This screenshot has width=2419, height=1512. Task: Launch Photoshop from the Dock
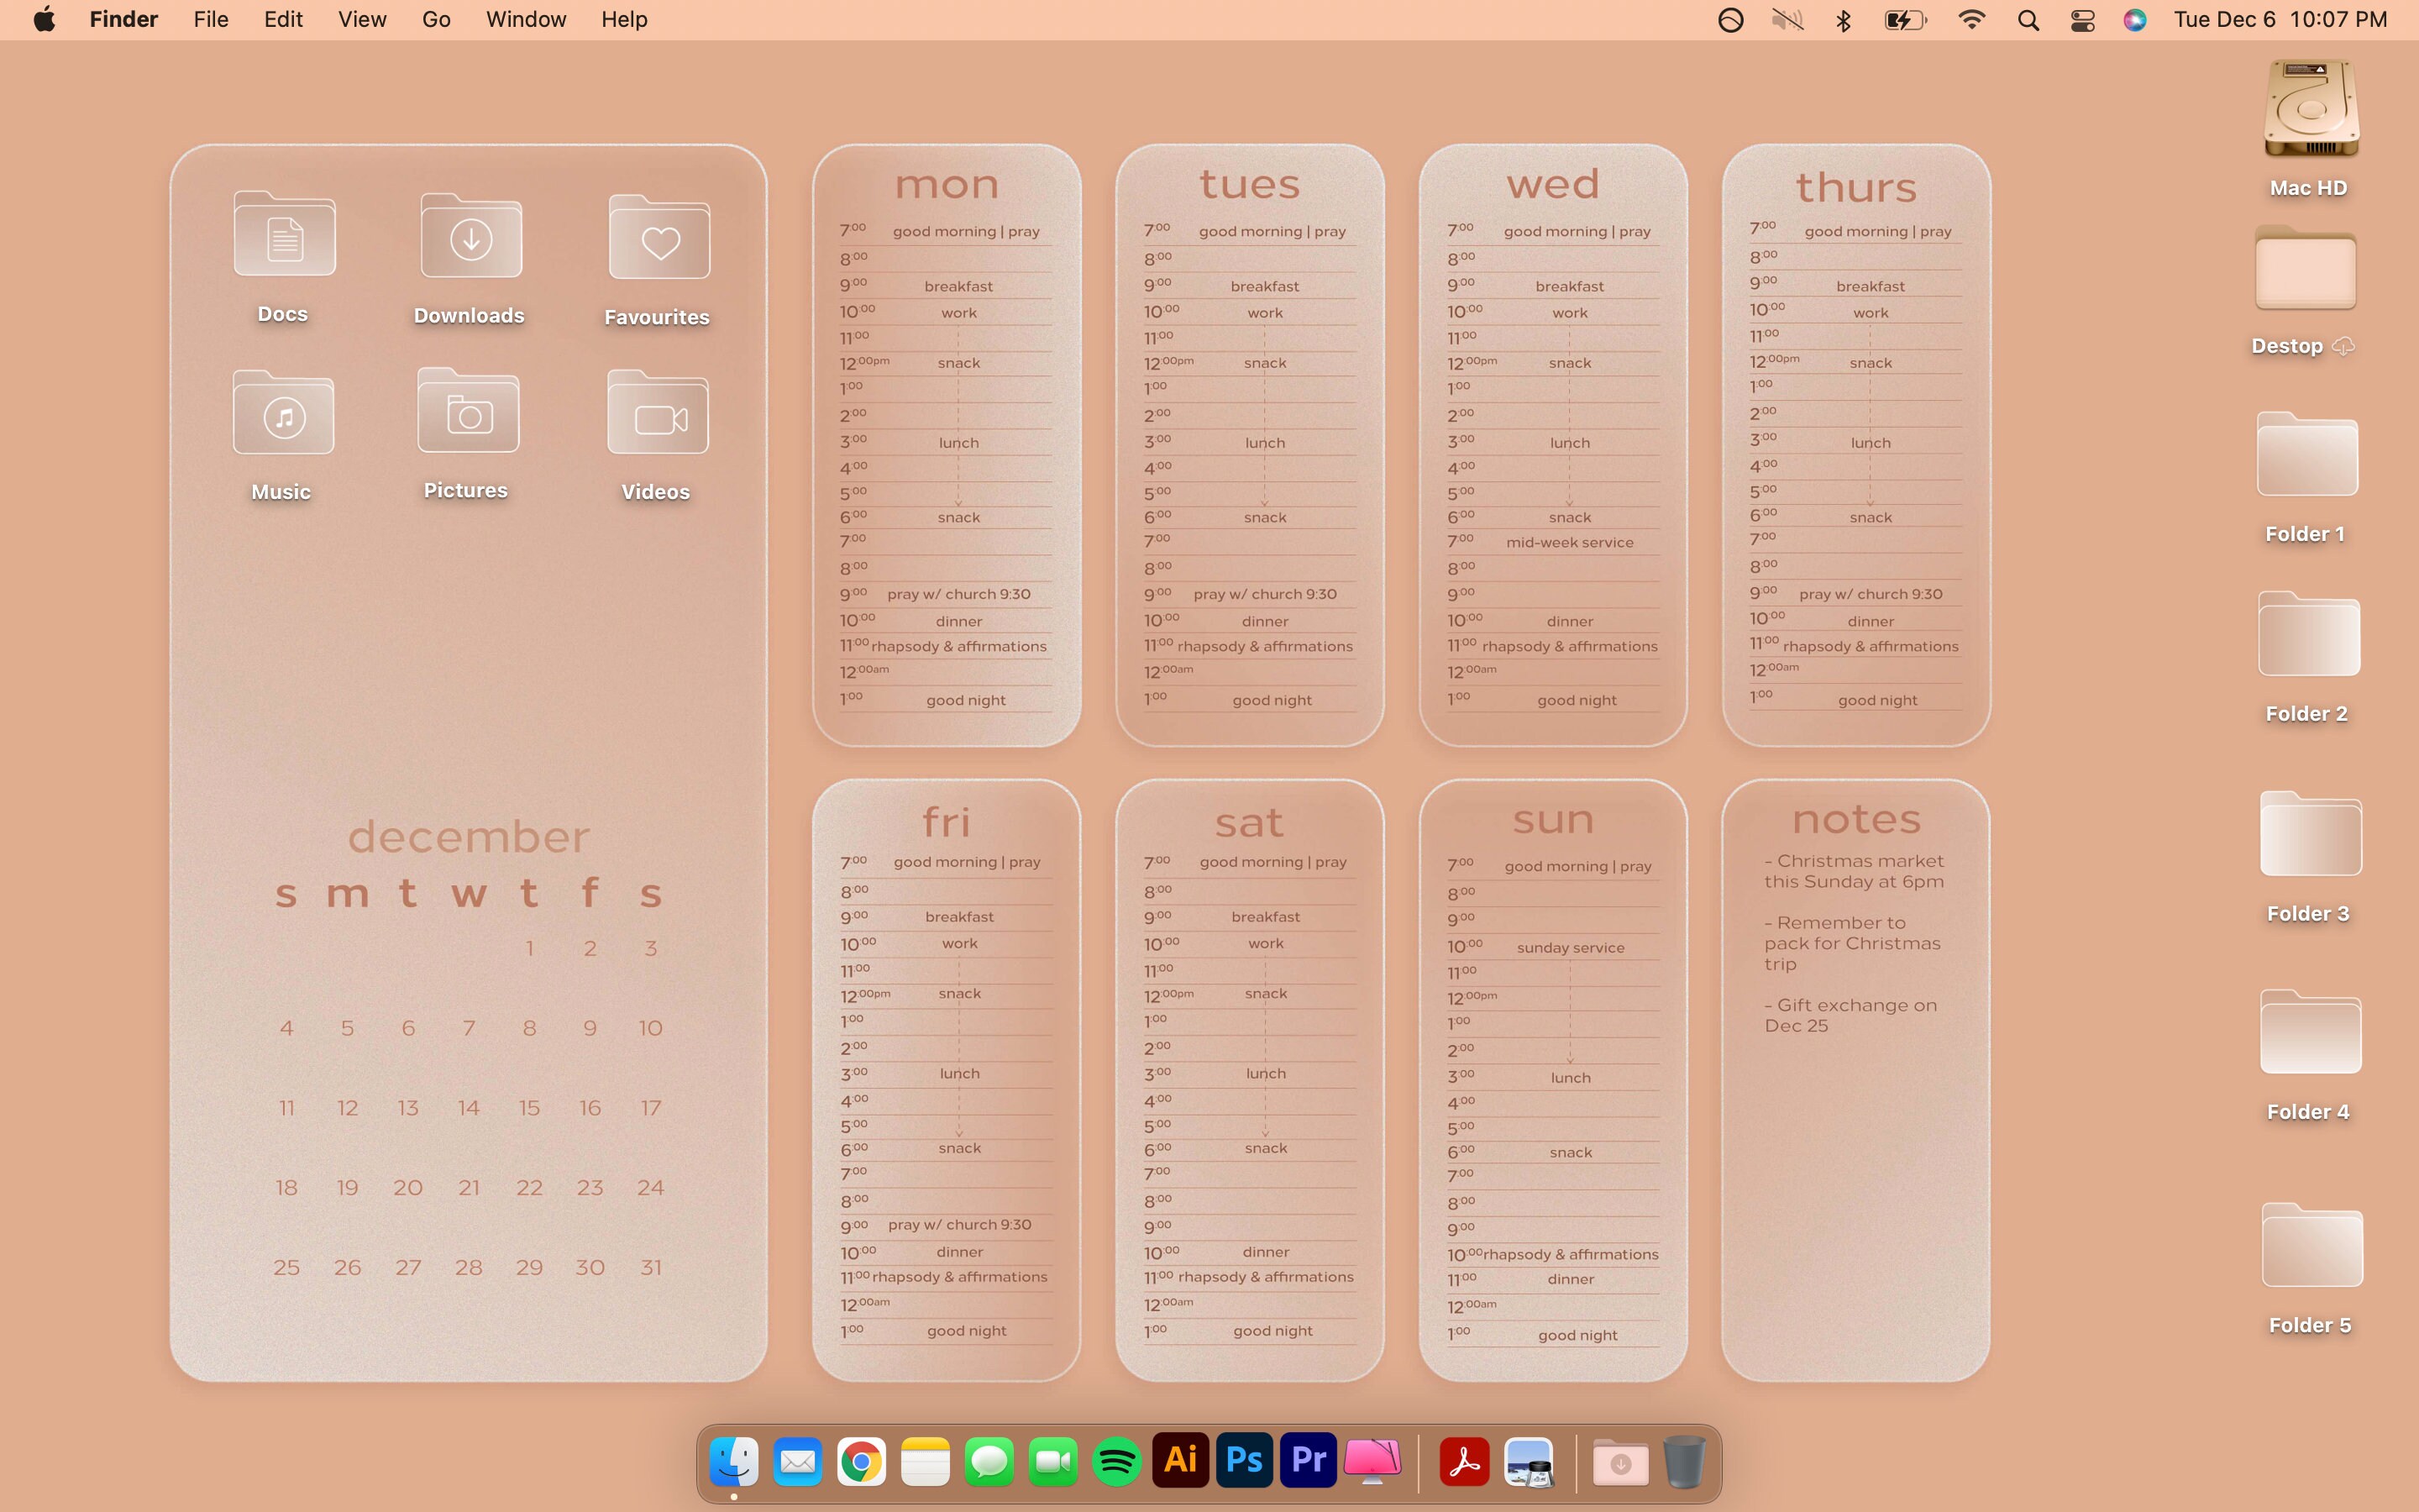[x=1243, y=1460]
